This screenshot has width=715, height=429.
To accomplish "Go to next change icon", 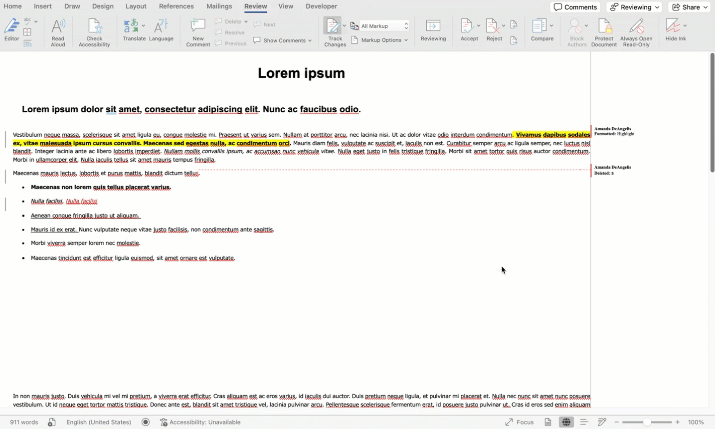I will point(514,40).
